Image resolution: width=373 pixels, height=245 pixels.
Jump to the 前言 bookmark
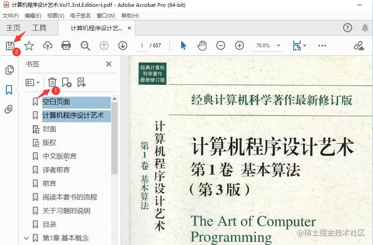coord(49,183)
